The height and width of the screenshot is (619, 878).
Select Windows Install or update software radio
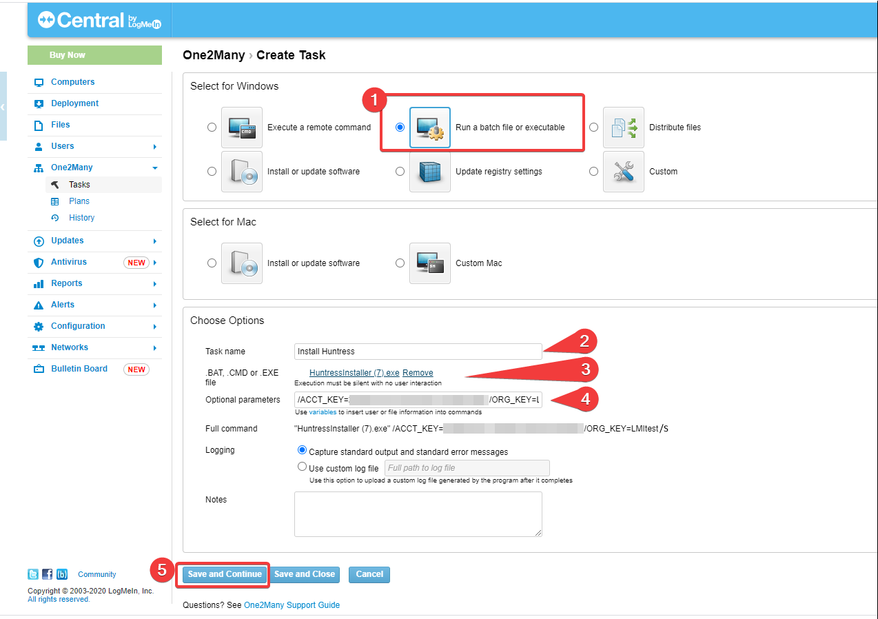pos(212,172)
